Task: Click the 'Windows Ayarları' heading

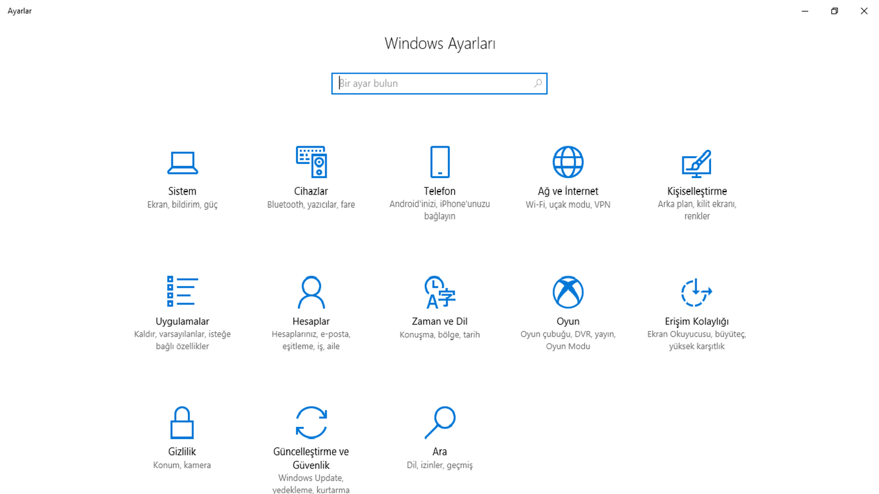Action: (440, 44)
